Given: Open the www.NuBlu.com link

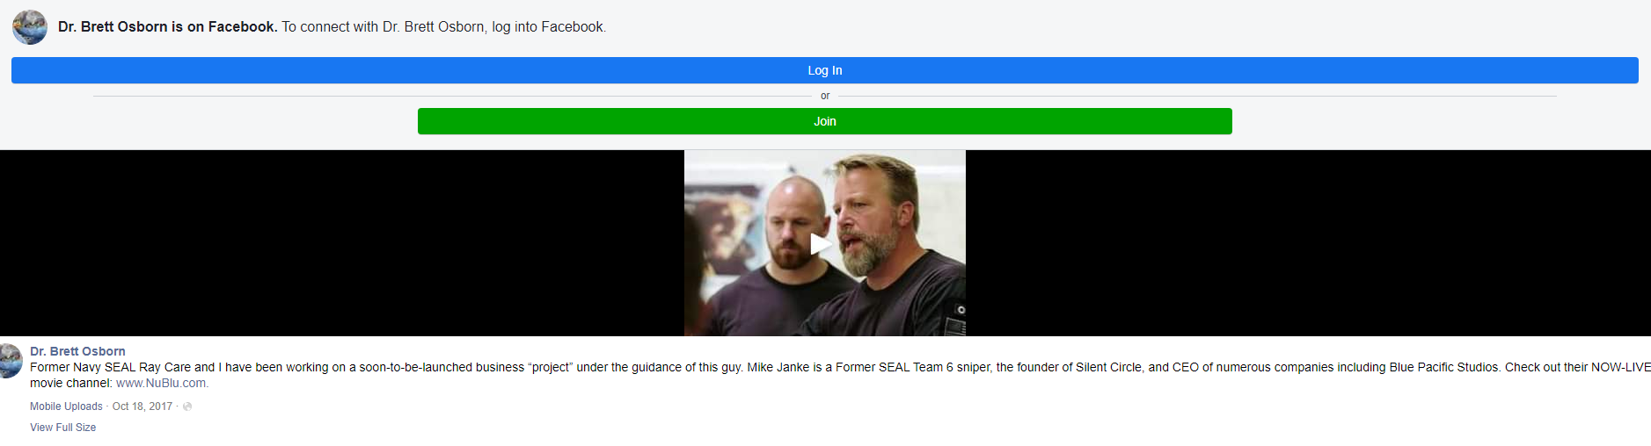Looking at the screenshot, I should pyautogui.click(x=162, y=383).
